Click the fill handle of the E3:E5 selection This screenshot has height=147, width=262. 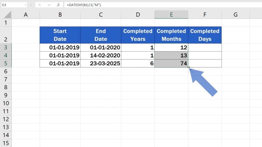(188, 67)
